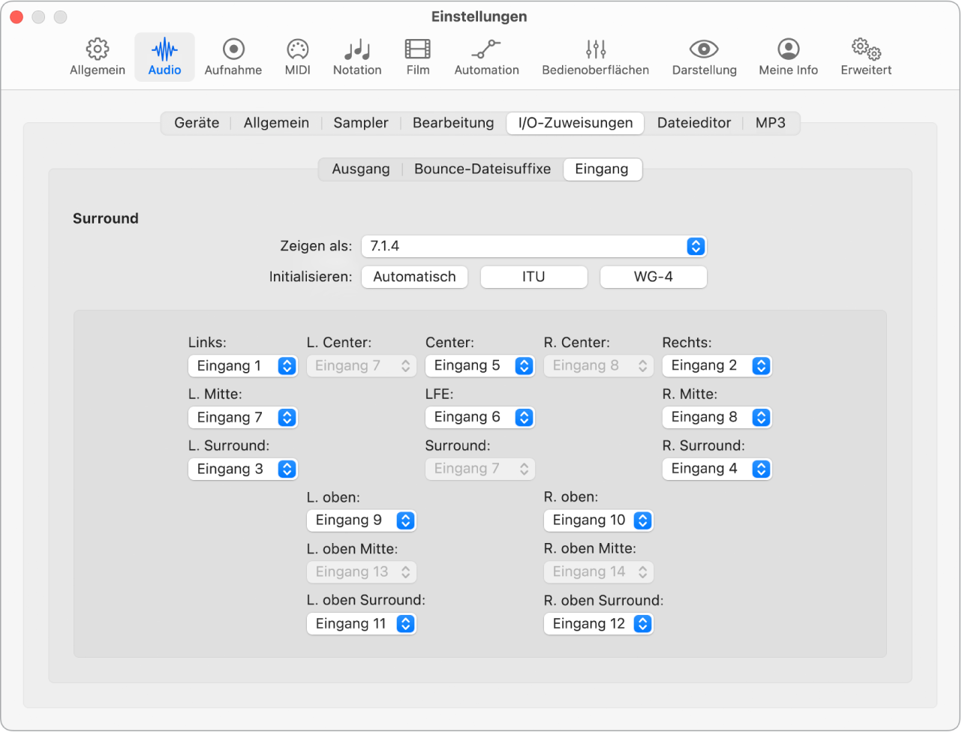
Task: Switch to the Dateieditor tab
Action: [x=693, y=122]
